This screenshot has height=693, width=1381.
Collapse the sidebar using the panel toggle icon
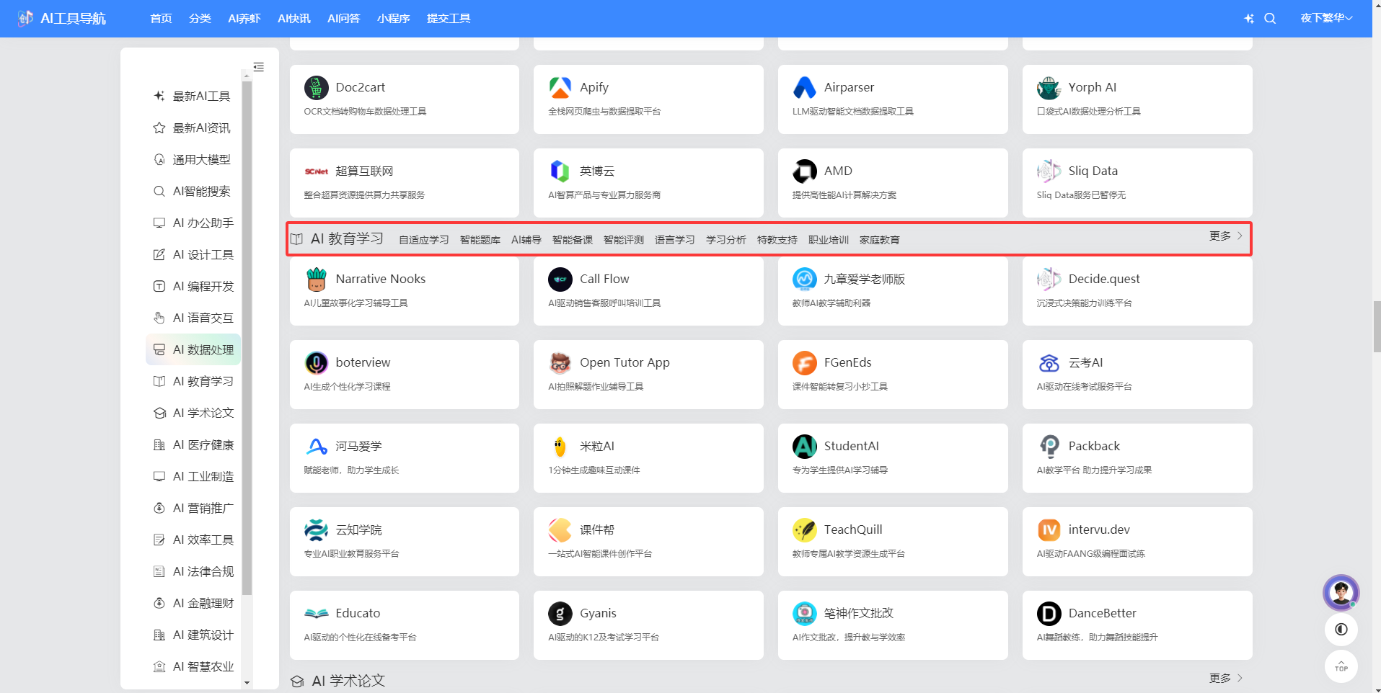259,66
